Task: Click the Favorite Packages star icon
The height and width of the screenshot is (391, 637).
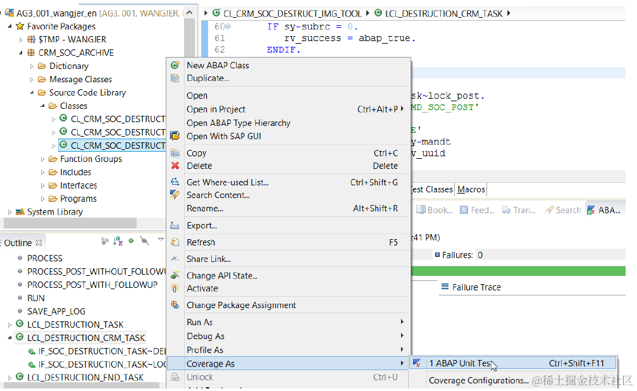Action: click(x=20, y=27)
